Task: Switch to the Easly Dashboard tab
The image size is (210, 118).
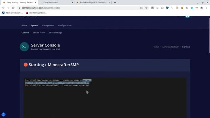Action: click(56, 2)
